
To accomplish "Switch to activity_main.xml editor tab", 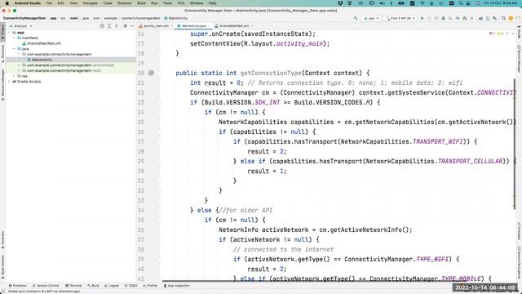I will pyautogui.click(x=154, y=26).
